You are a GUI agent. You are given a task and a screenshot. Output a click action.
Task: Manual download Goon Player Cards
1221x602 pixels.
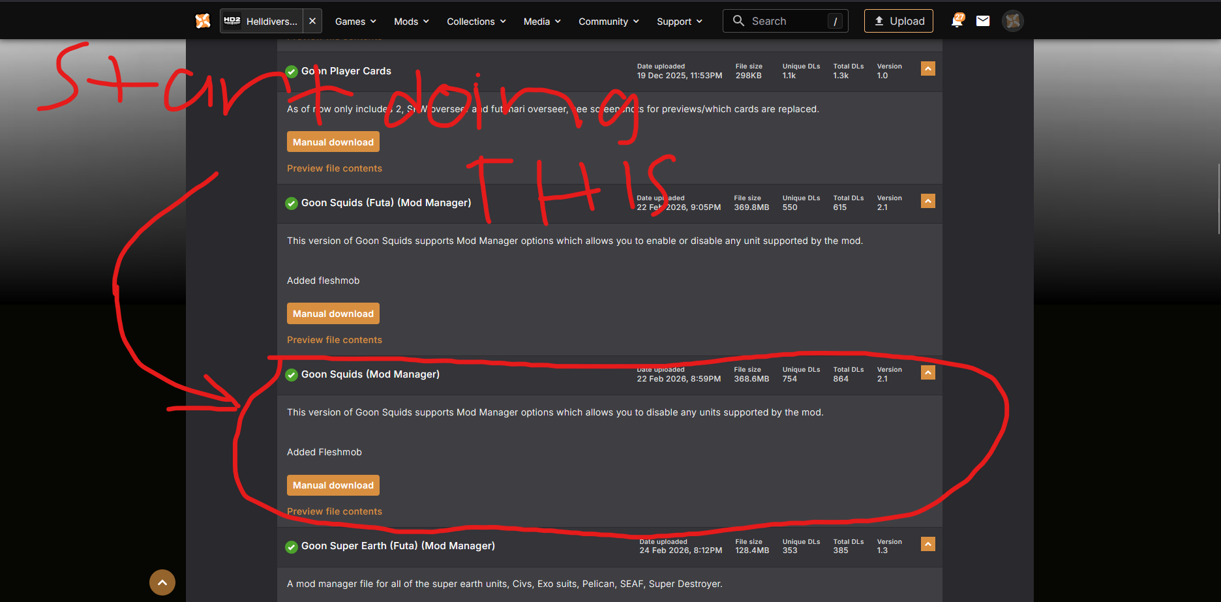333,142
